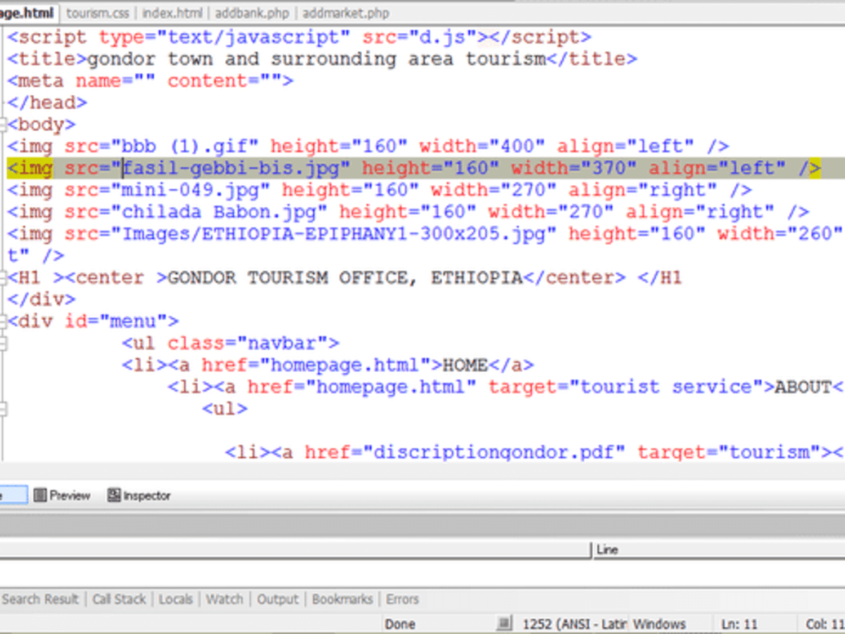The image size is (845, 634).
Task: Click the discriptiongondor.pdf href text
Action: pos(493,452)
